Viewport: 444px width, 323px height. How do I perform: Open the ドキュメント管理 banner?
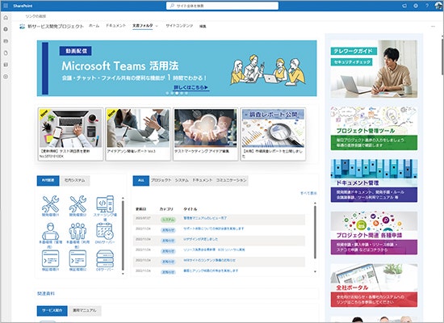(x=374, y=181)
